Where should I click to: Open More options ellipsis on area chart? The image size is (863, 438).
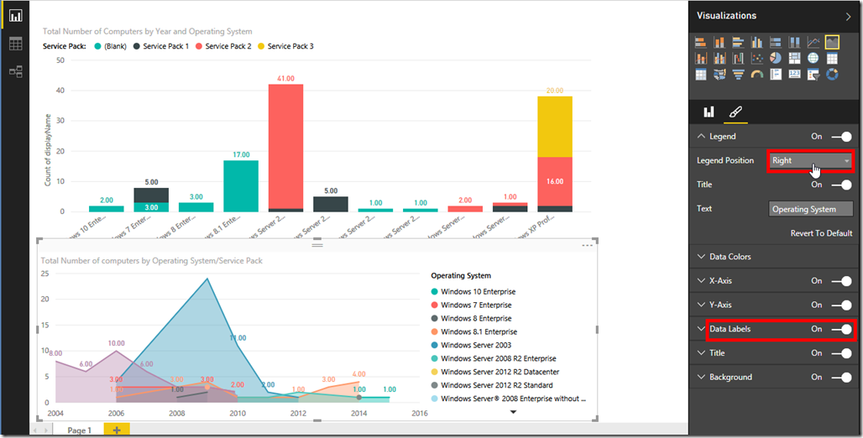pyautogui.click(x=587, y=245)
